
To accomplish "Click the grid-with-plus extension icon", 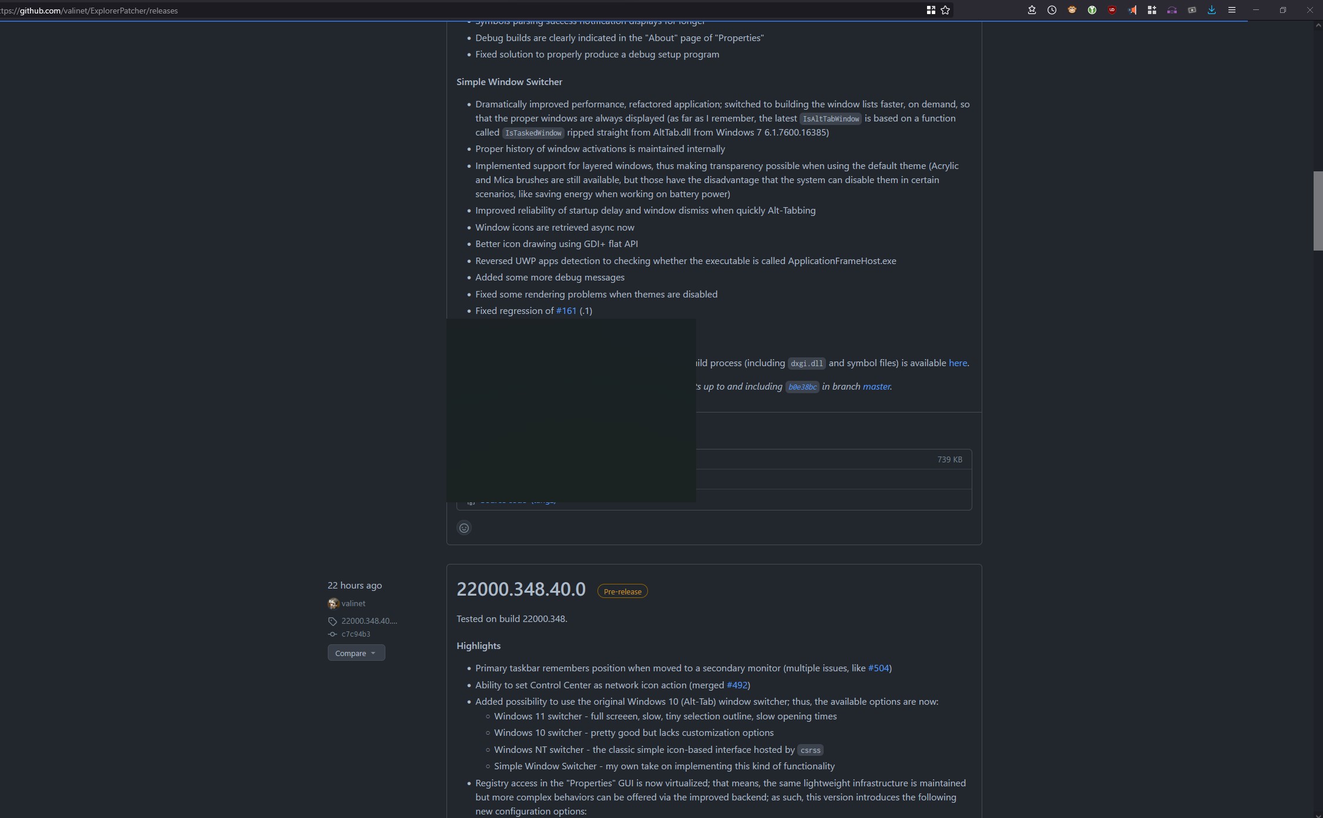I will click(x=1151, y=10).
